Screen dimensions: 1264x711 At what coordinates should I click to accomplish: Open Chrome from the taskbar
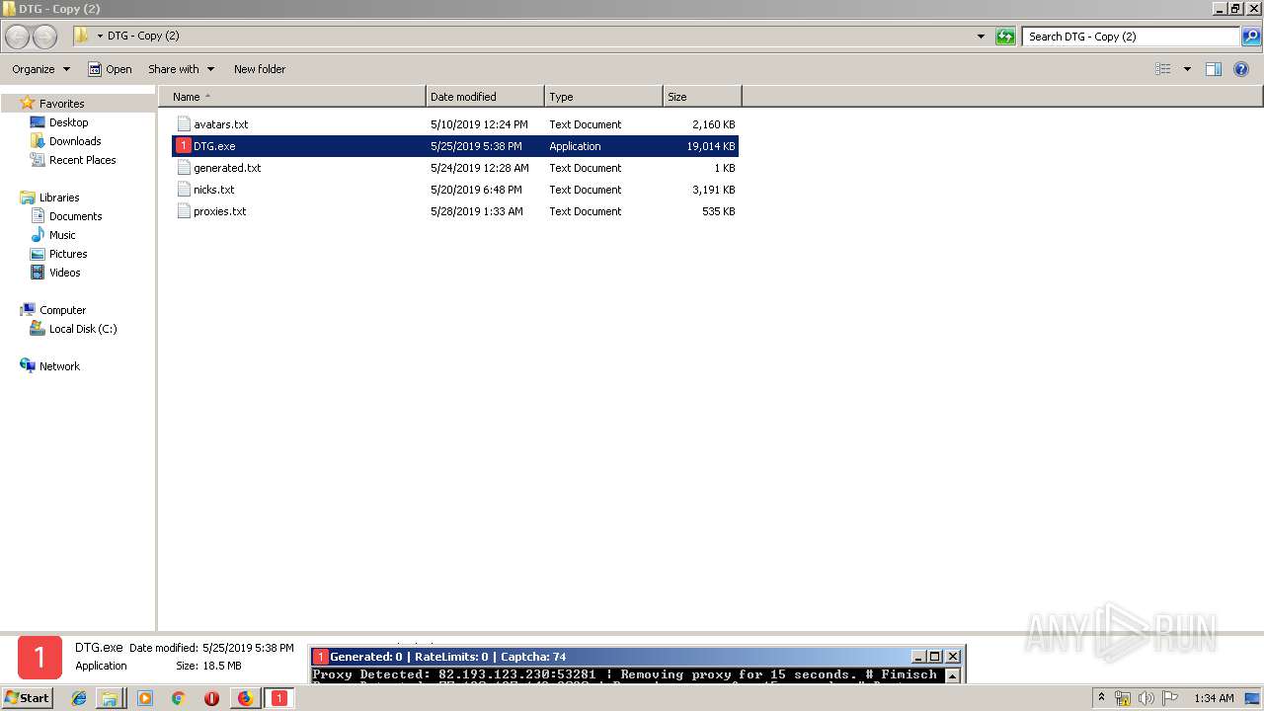point(179,698)
